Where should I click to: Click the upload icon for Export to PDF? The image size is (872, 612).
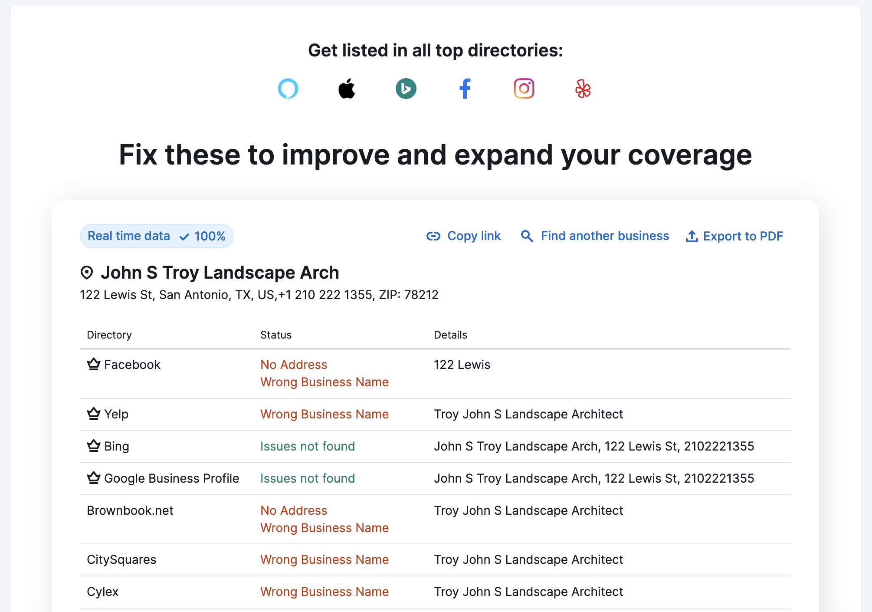pos(692,236)
